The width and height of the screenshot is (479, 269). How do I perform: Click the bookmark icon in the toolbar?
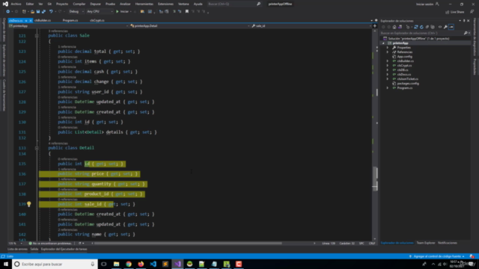coord(187,12)
